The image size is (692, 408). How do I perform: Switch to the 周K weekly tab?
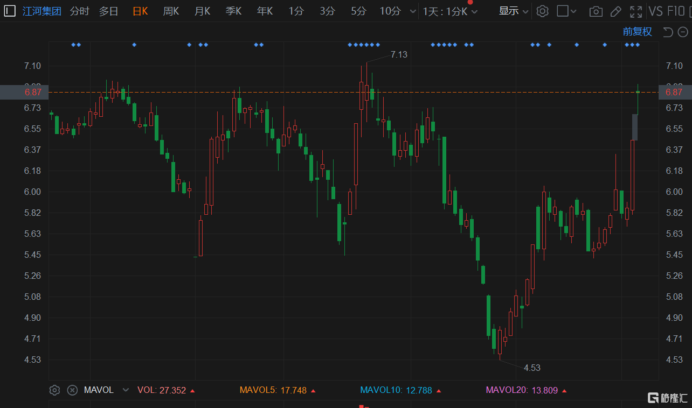pos(171,11)
